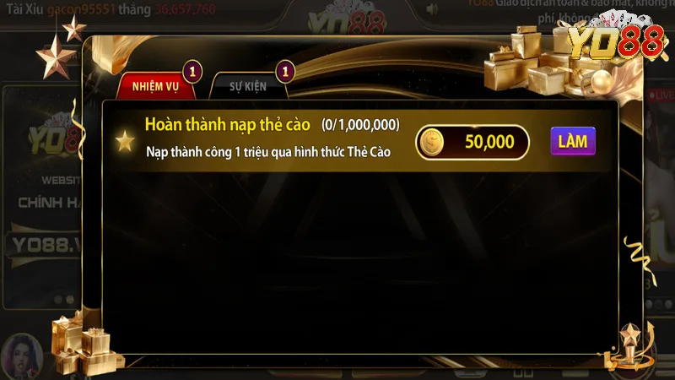Click the (0/1,000,000) progress counter

tap(360, 125)
